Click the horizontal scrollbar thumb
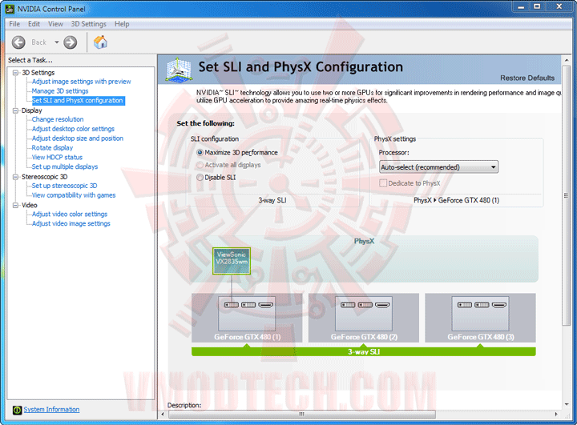Screen dimensions: 577x425 click(x=302, y=415)
